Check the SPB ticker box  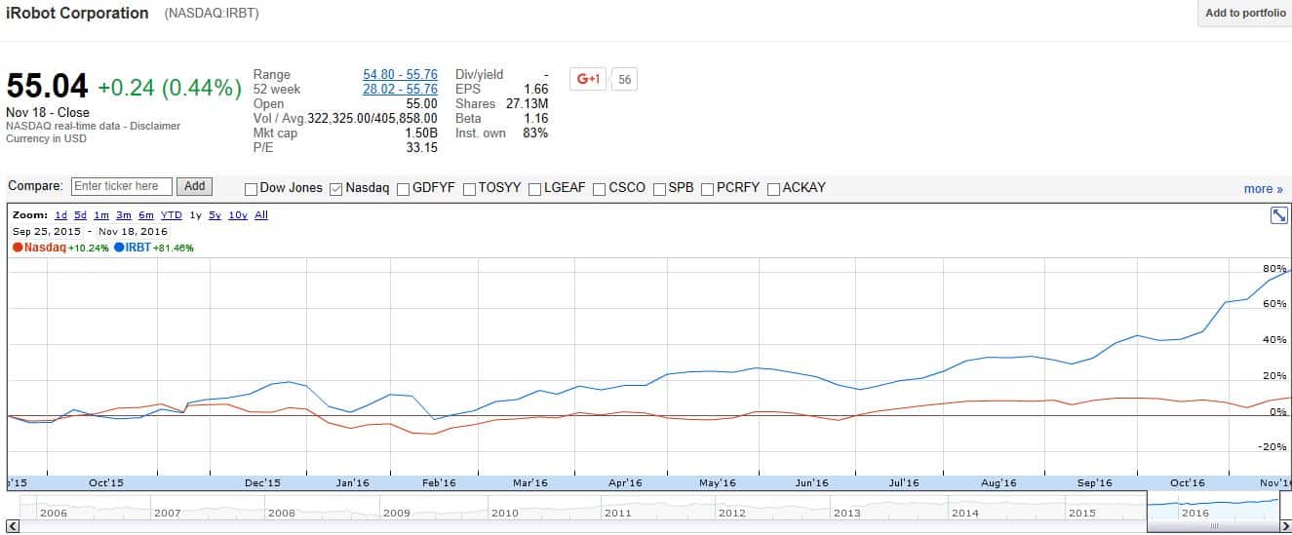(x=659, y=189)
